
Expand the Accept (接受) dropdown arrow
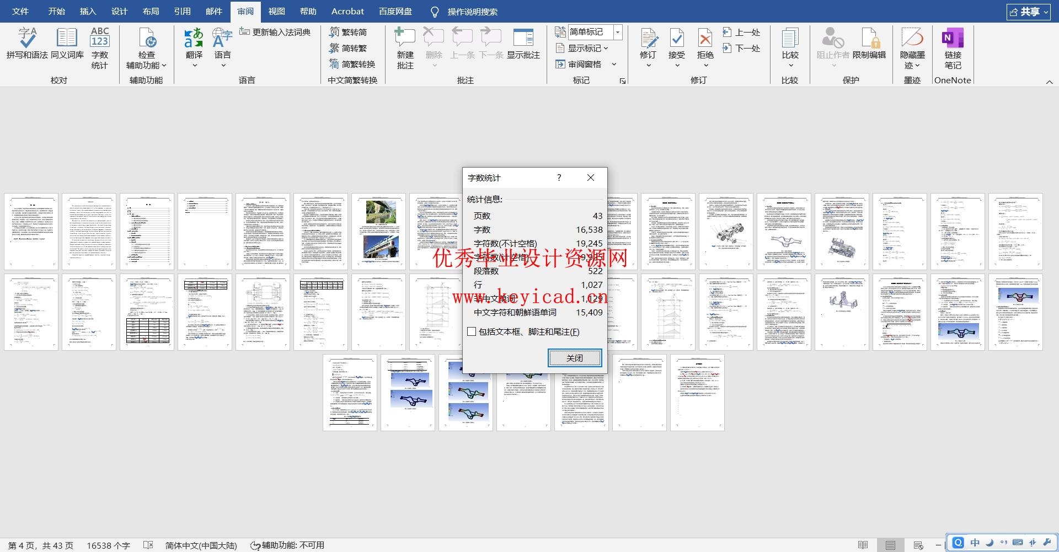click(x=677, y=66)
